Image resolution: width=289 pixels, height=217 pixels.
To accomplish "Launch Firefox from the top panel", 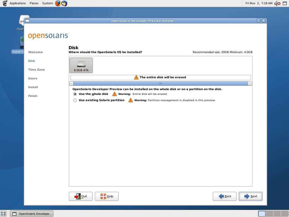I will (58, 3).
